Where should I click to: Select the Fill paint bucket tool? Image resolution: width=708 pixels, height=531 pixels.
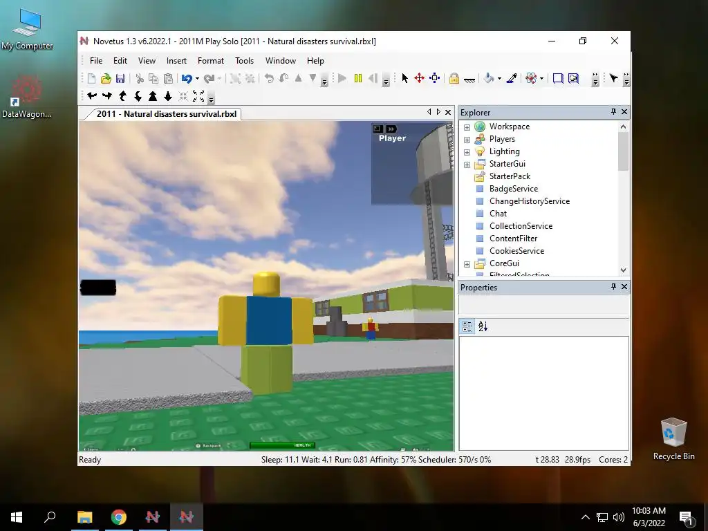488,78
